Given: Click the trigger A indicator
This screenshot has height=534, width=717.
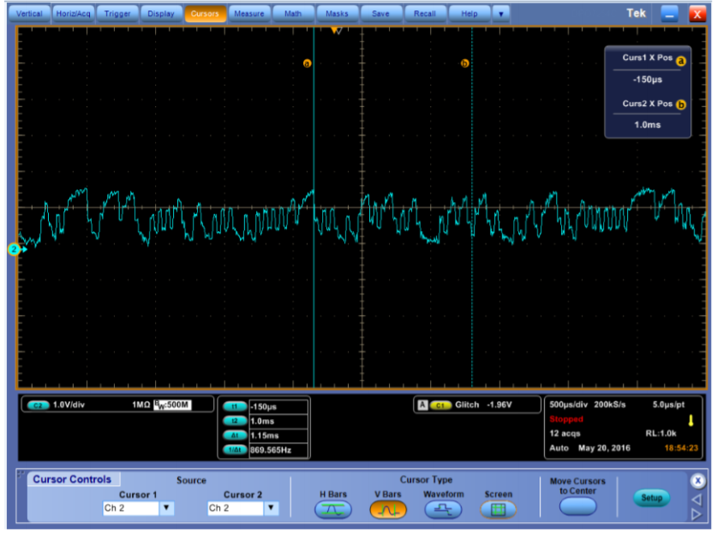Looking at the screenshot, I should [422, 405].
